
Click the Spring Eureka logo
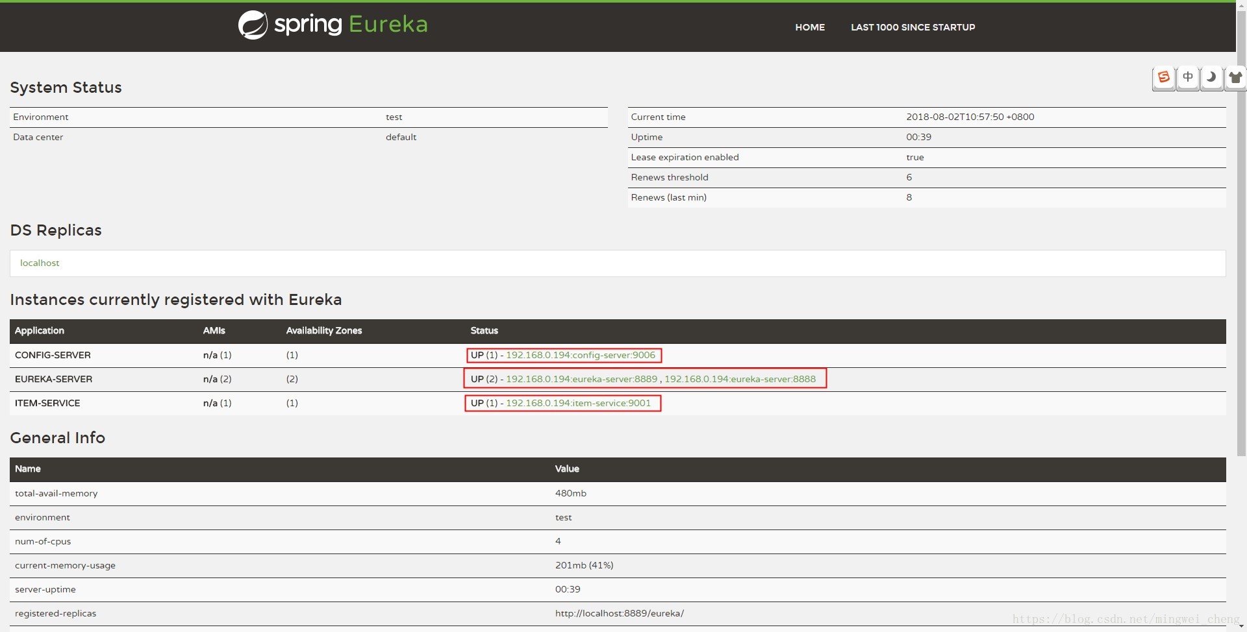333,25
